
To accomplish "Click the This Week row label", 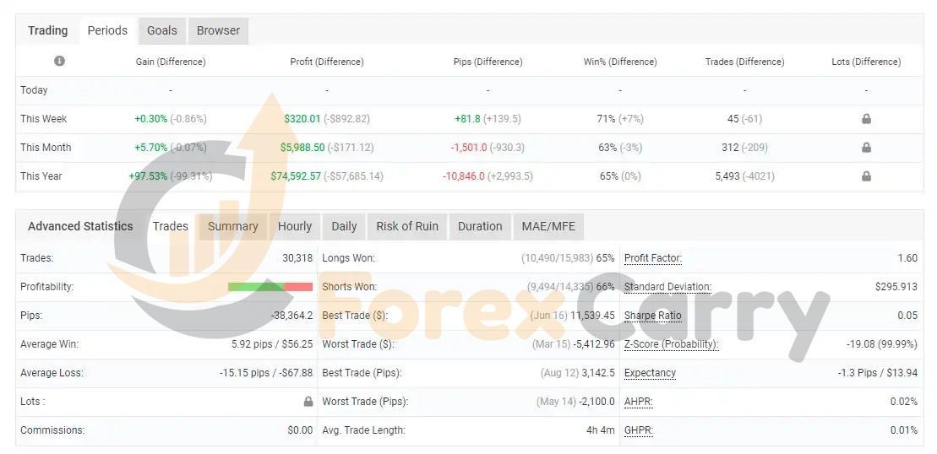I will 44,119.
